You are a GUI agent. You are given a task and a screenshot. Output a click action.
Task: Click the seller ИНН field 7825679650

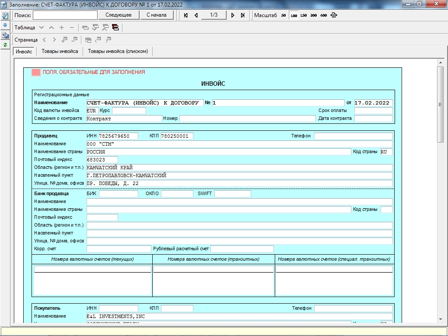119,136
